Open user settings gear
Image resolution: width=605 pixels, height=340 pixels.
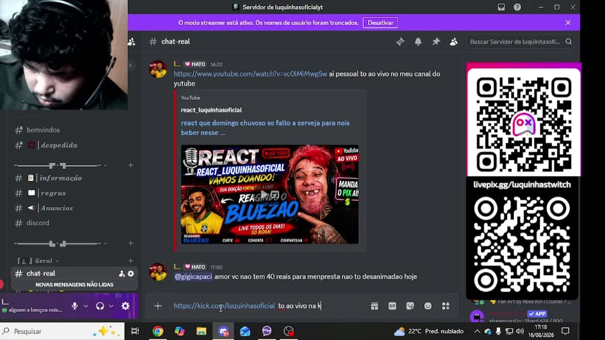click(x=125, y=306)
